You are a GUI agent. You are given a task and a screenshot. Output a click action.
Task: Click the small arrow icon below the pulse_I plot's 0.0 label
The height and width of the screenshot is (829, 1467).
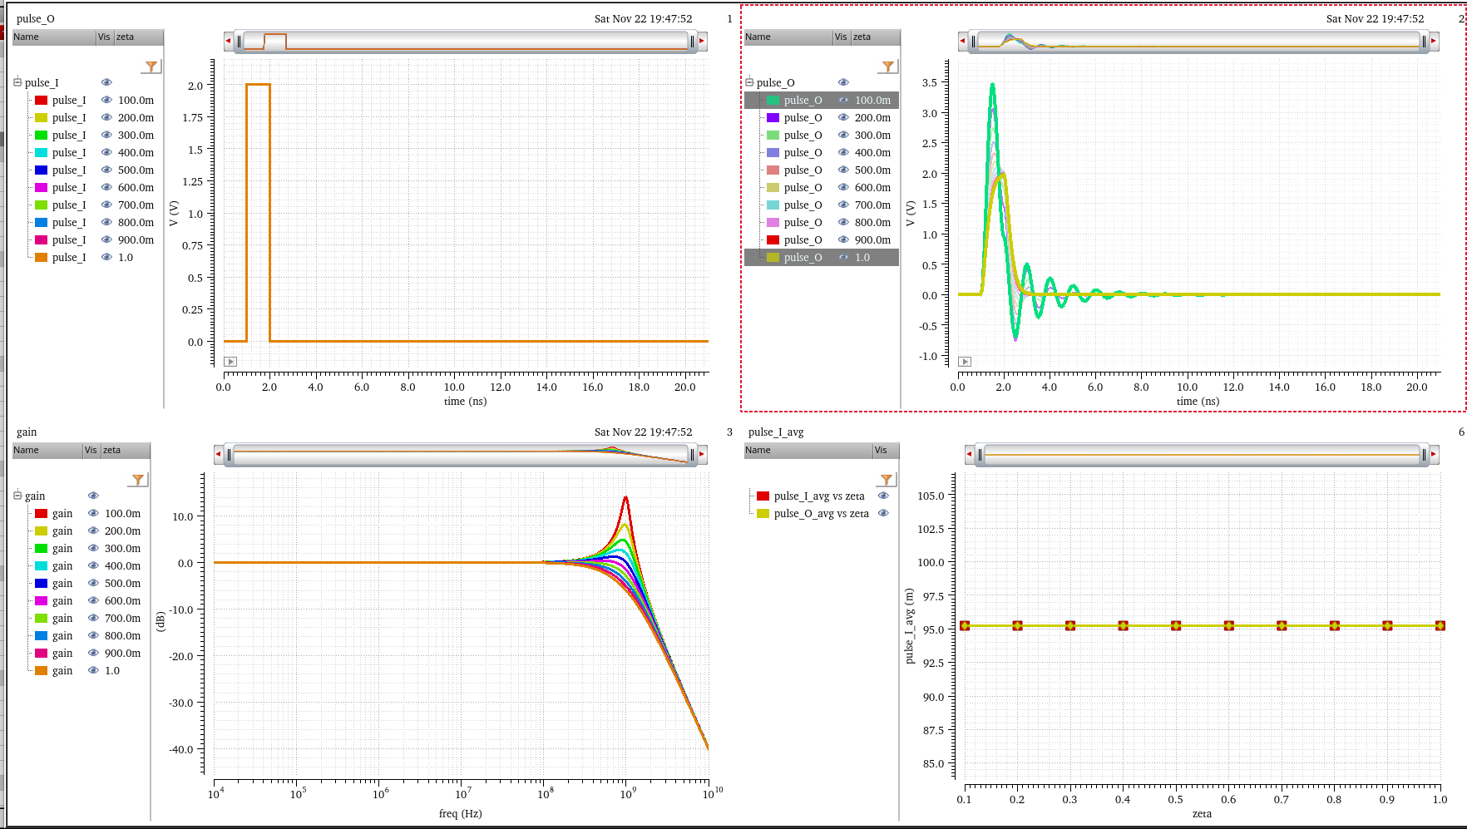point(230,362)
